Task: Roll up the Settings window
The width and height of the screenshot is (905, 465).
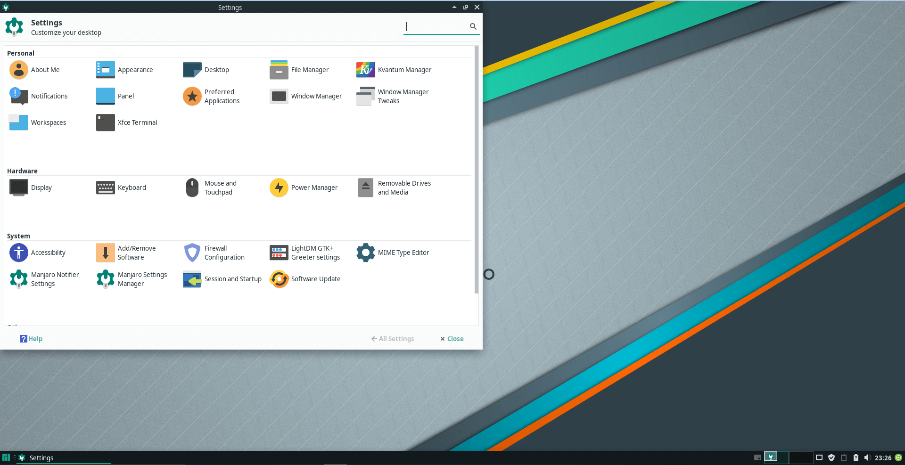Action: tap(454, 7)
